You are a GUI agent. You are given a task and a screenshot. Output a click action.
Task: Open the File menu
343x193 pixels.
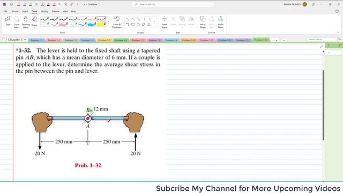(5, 11)
